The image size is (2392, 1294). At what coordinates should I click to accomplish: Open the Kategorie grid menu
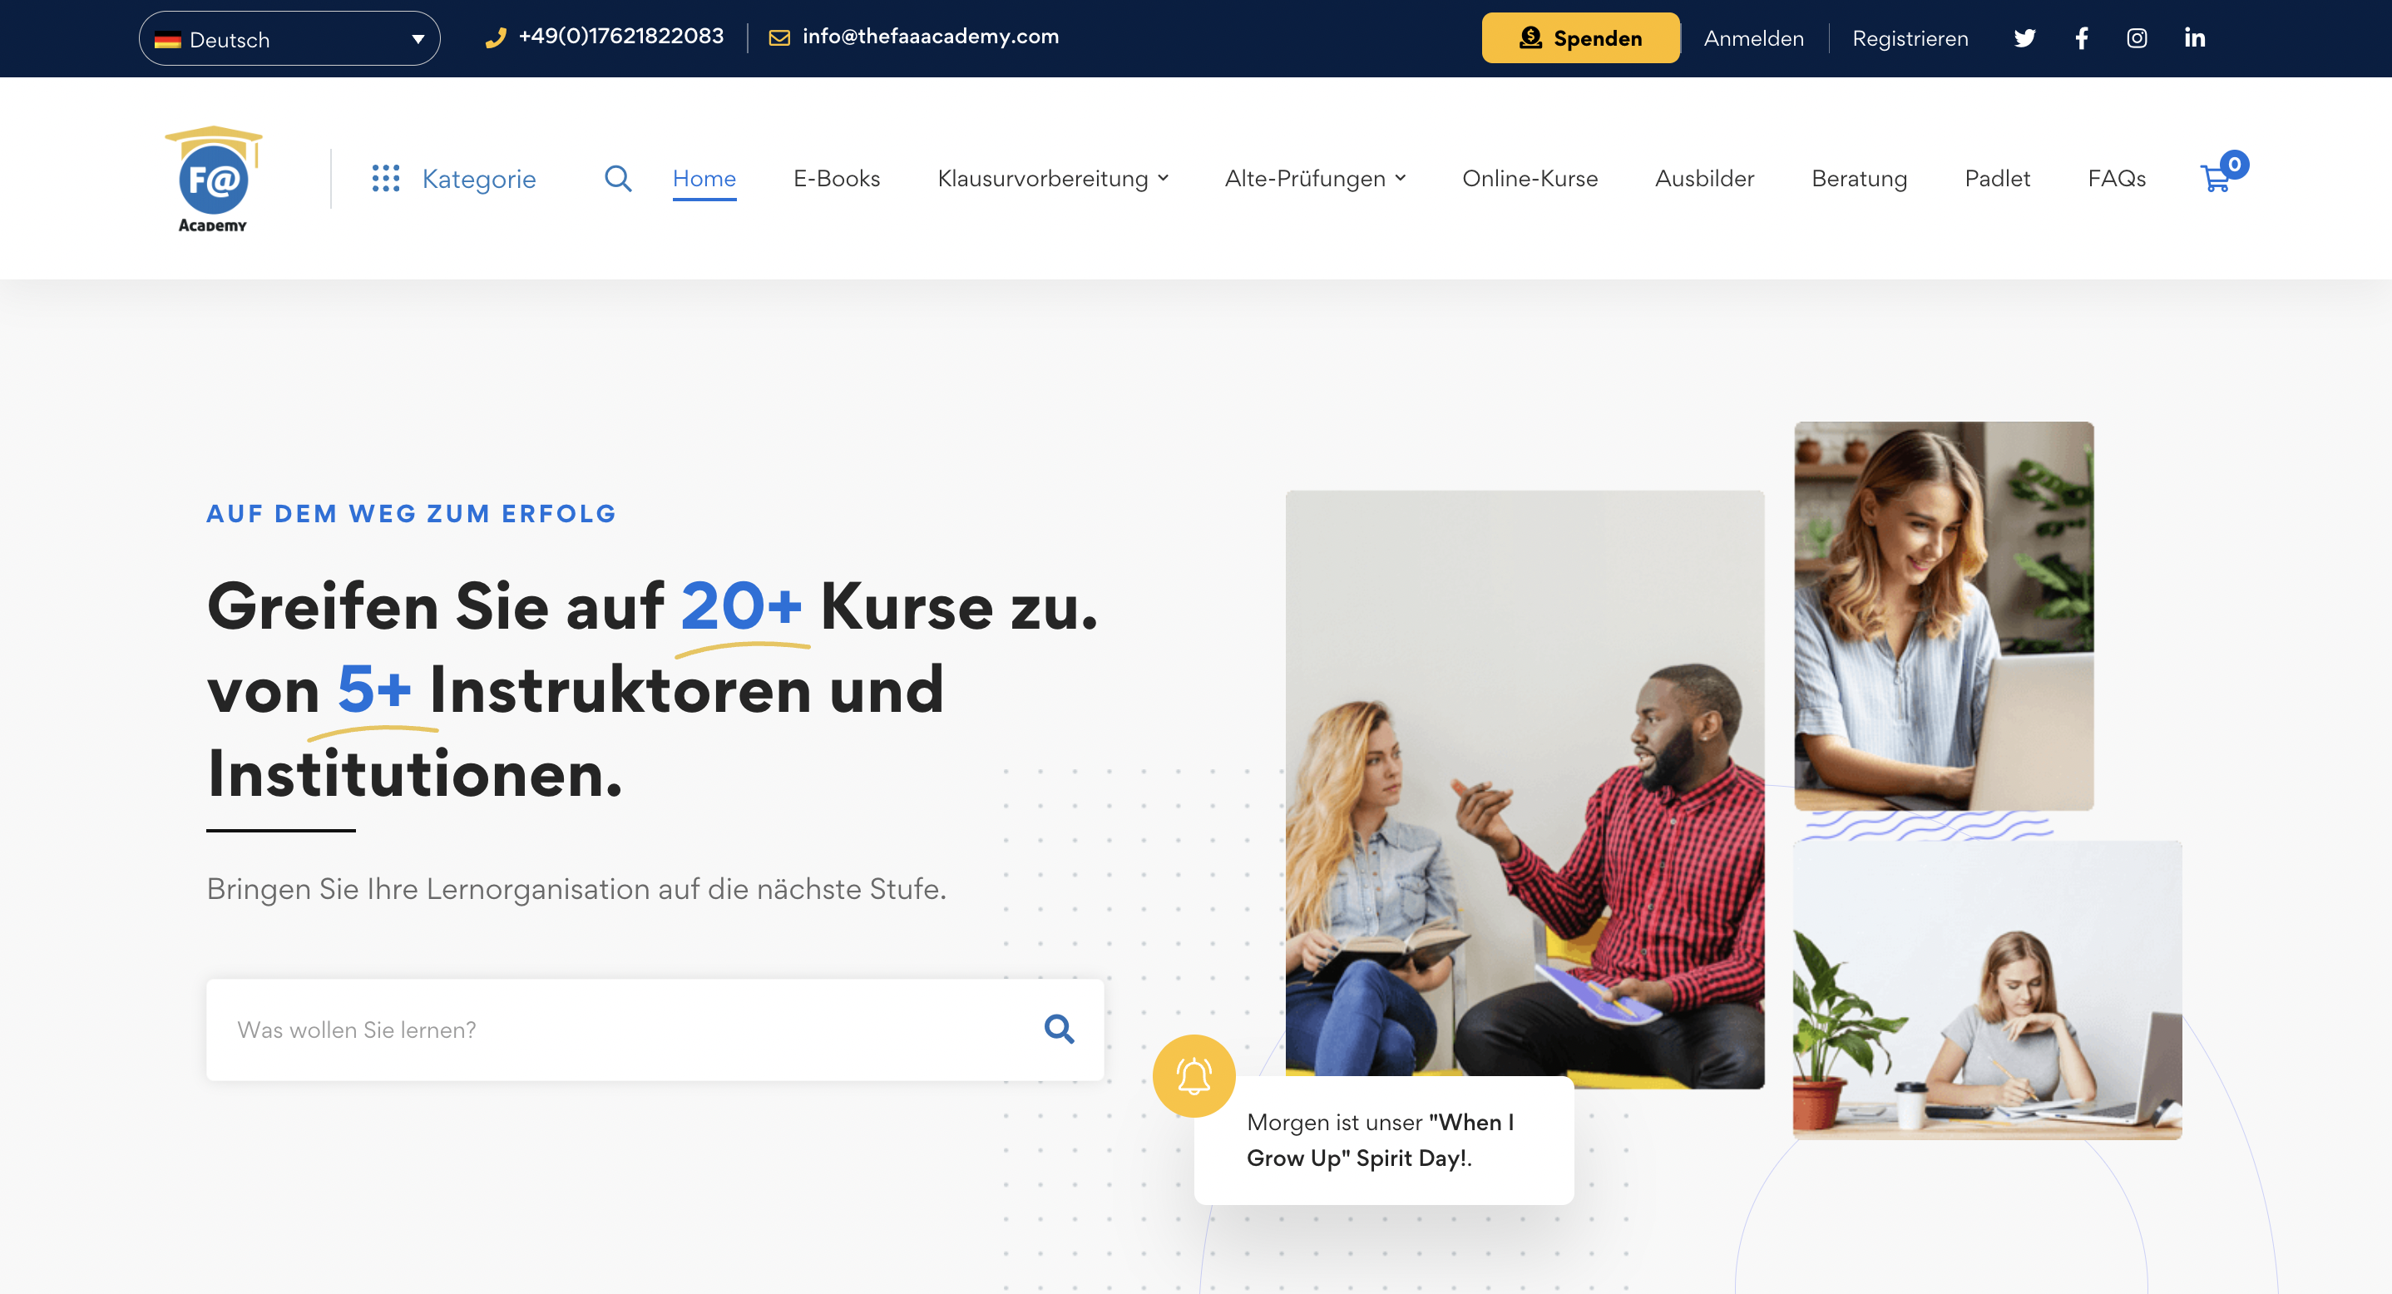coord(453,178)
